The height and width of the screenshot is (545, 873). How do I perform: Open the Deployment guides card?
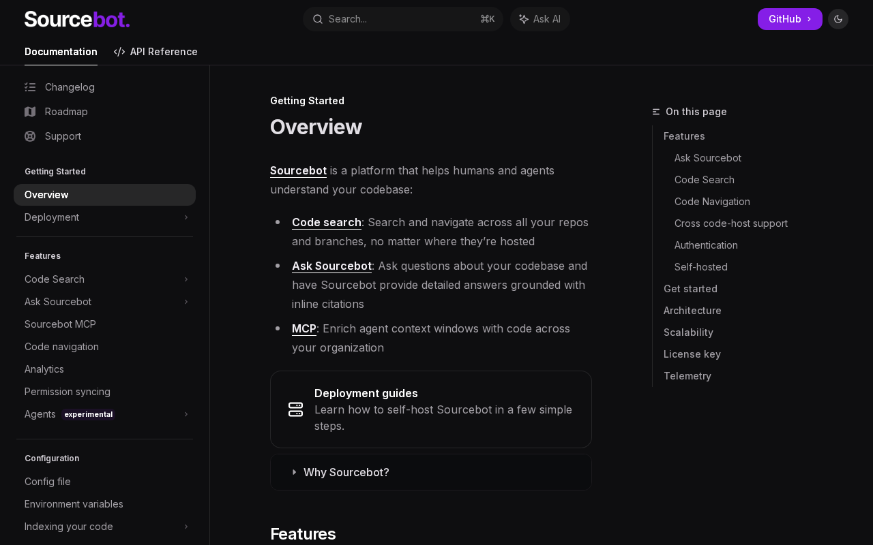431,409
